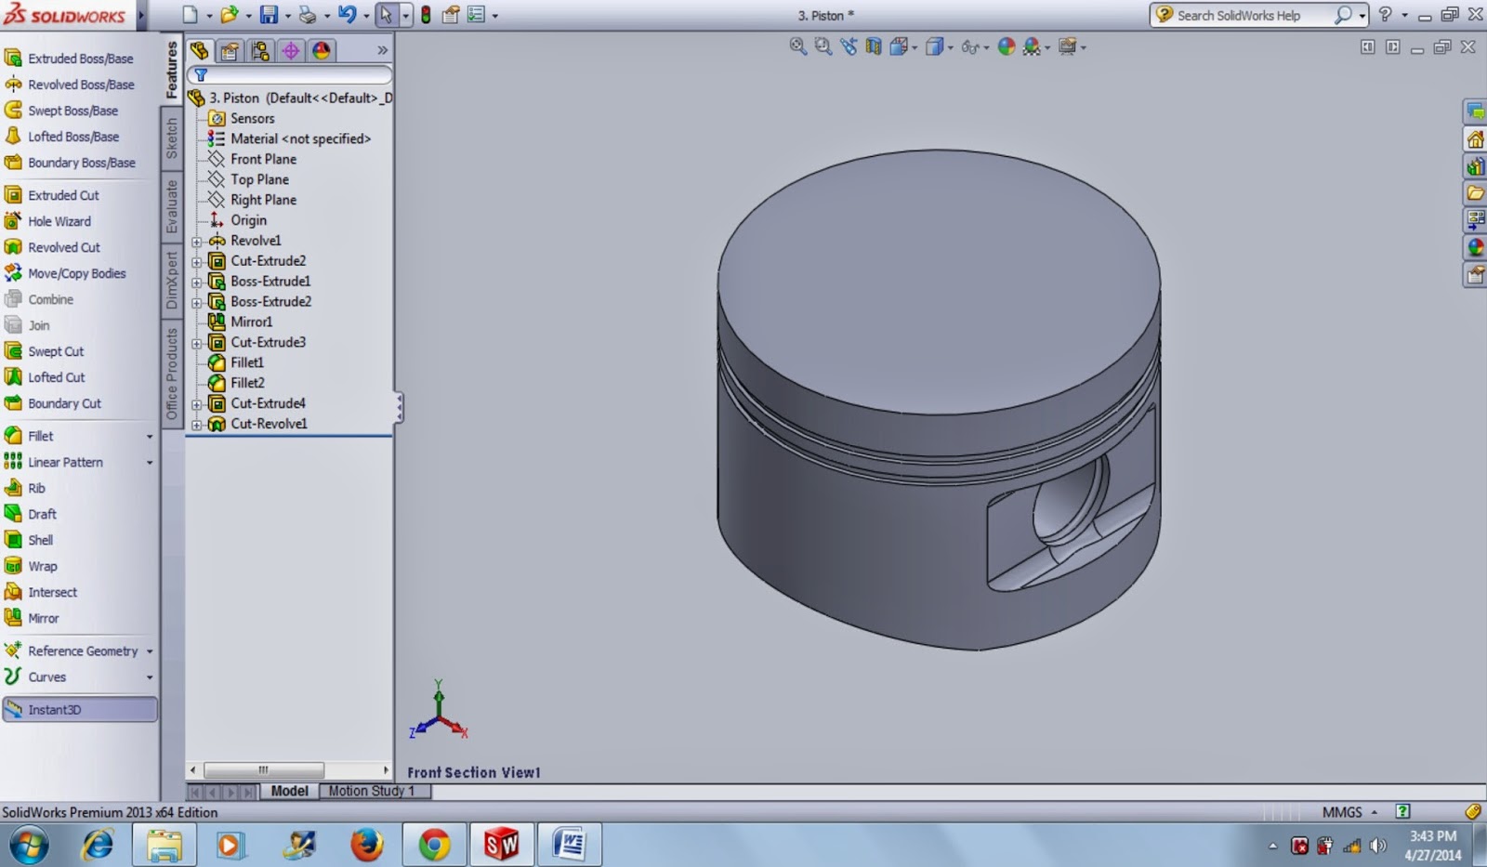Click the Zoom to Fit magnifier icon
This screenshot has height=867, width=1487.
pyautogui.click(x=797, y=46)
